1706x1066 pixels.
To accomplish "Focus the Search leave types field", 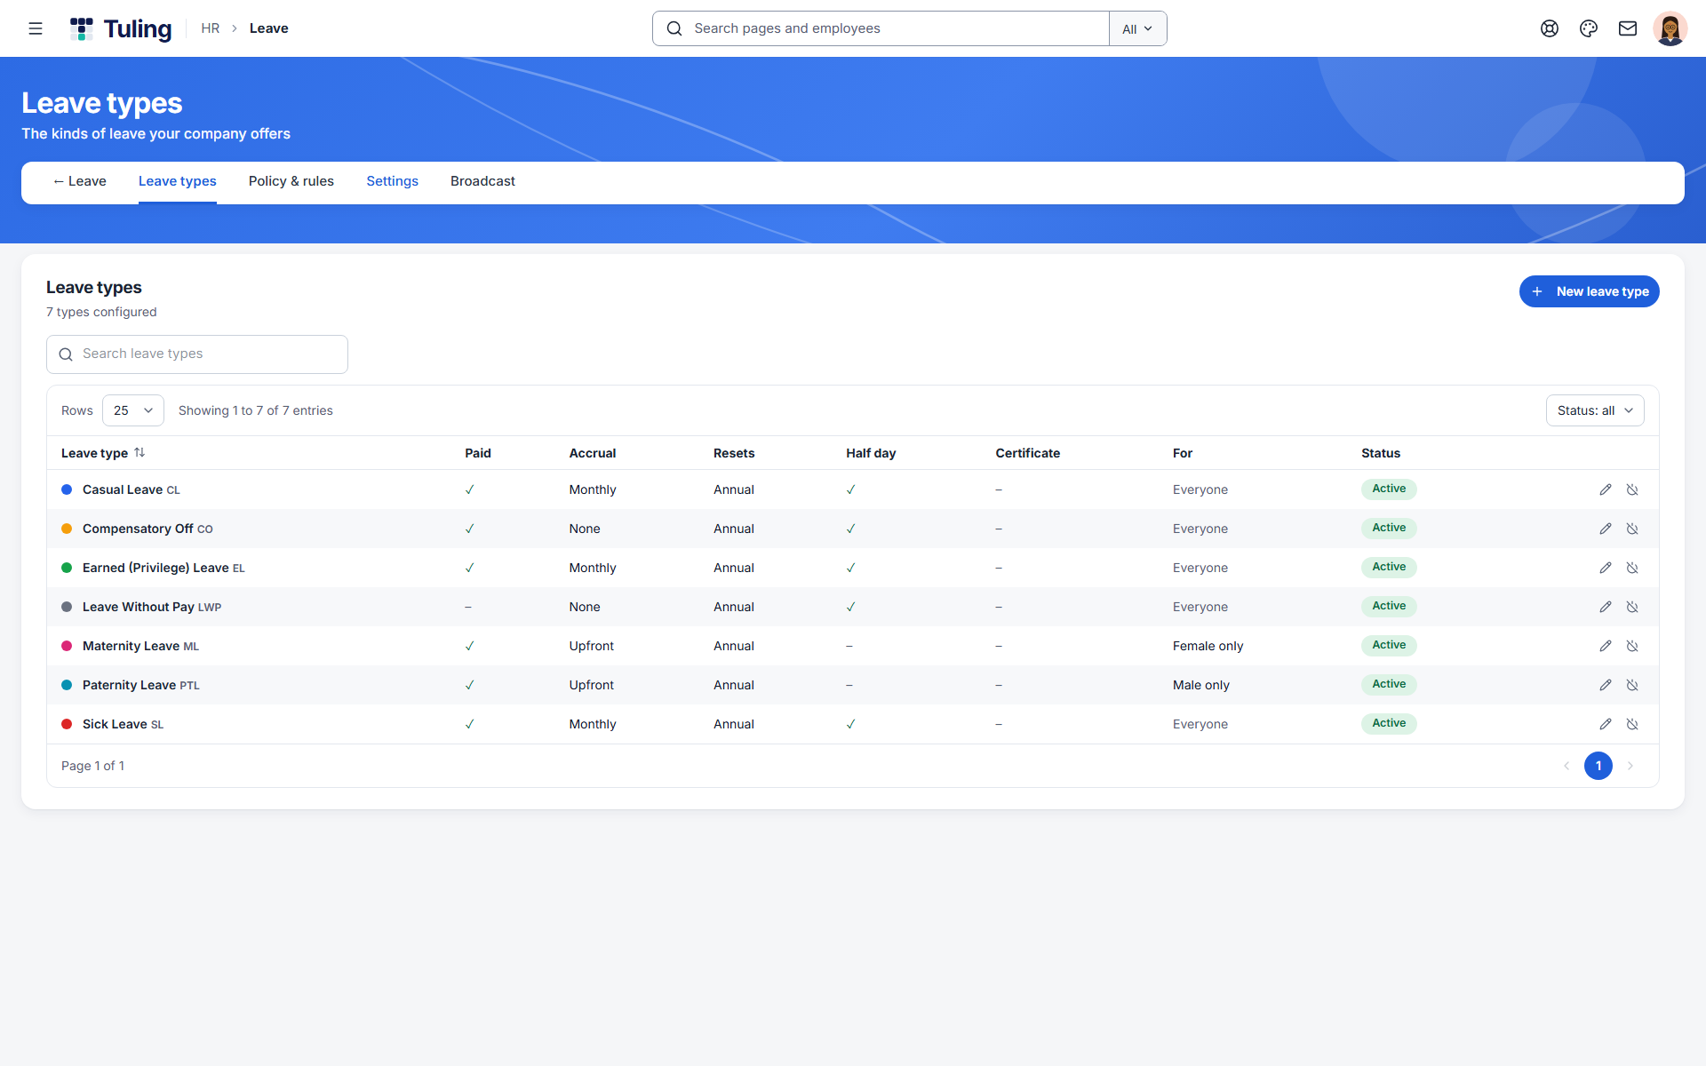I will click(x=197, y=354).
